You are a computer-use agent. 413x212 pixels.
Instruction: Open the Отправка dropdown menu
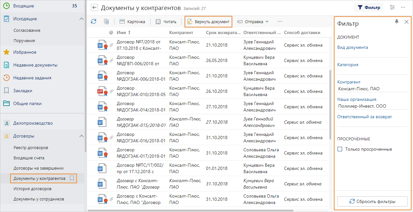253,22
